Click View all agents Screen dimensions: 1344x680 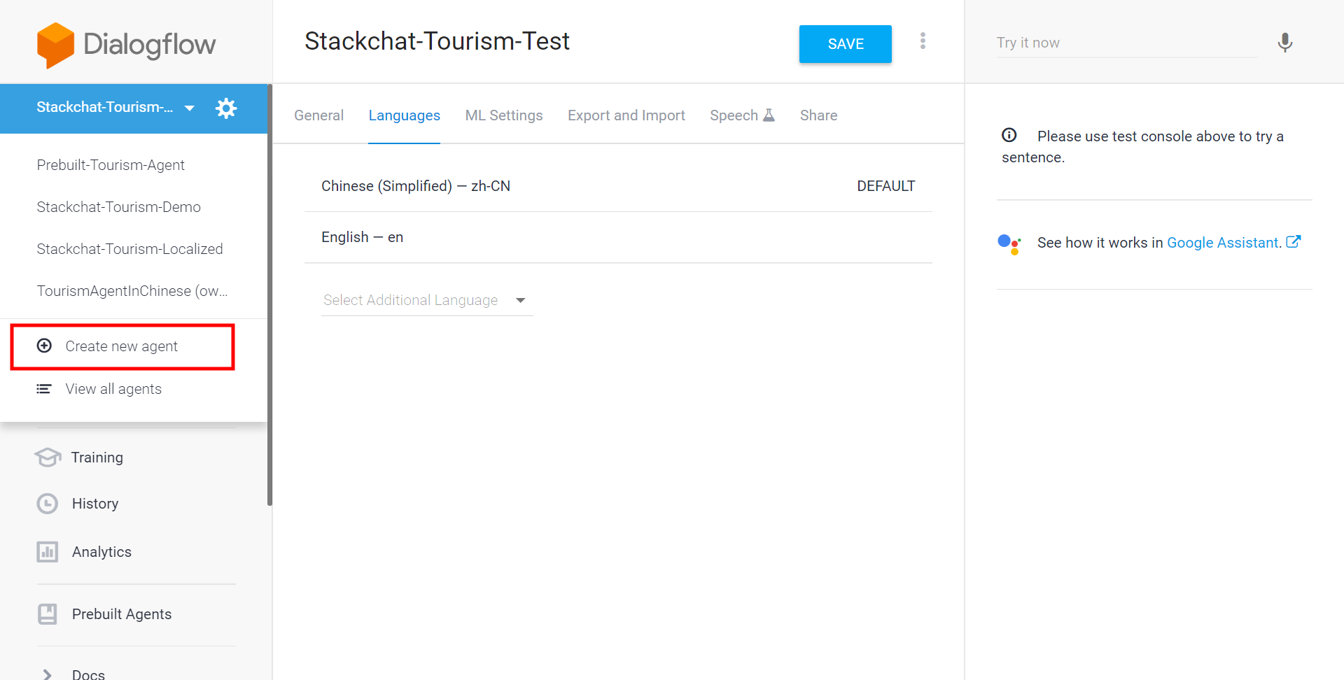(x=113, y=389)
